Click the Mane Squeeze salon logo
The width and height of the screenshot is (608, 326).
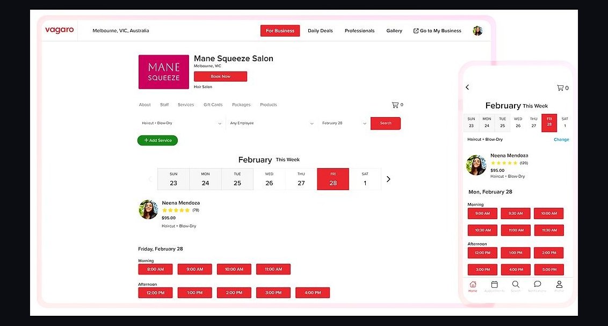[164, 72]
